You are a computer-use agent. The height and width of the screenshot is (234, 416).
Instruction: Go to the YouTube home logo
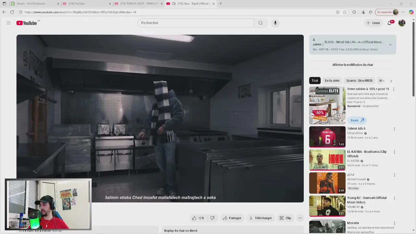pyautogui.click(x=27, y=23)
